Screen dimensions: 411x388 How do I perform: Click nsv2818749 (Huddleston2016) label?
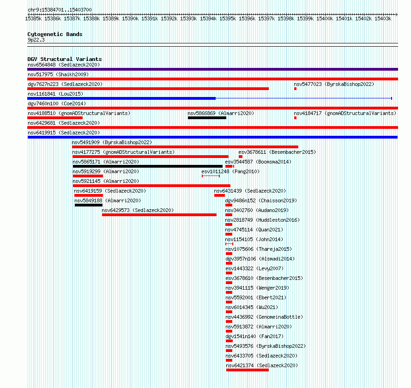(x=262, y=220)
